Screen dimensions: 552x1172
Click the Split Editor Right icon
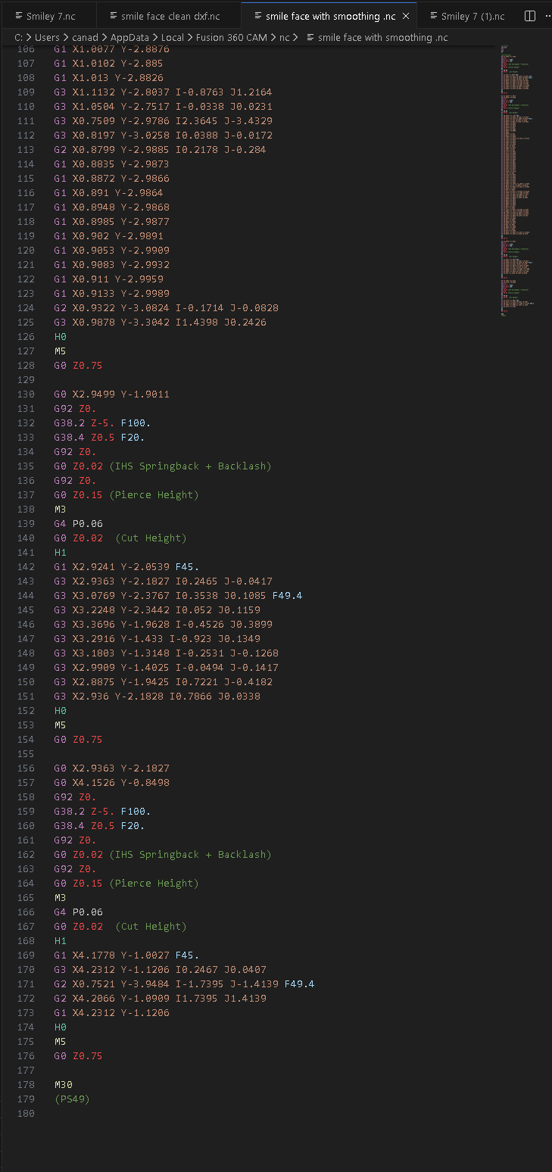click(529, 16)
